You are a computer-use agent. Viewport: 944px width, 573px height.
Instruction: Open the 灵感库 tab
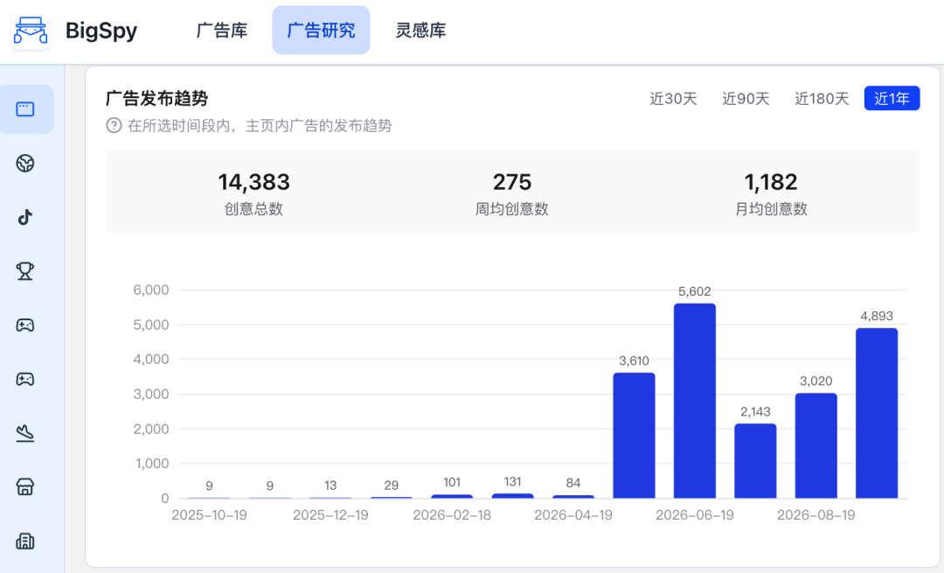[420, 30]
